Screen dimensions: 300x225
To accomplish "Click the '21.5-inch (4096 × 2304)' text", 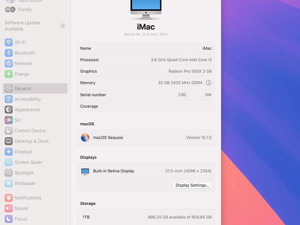I will pyautogui.click(x=189, y=171).
